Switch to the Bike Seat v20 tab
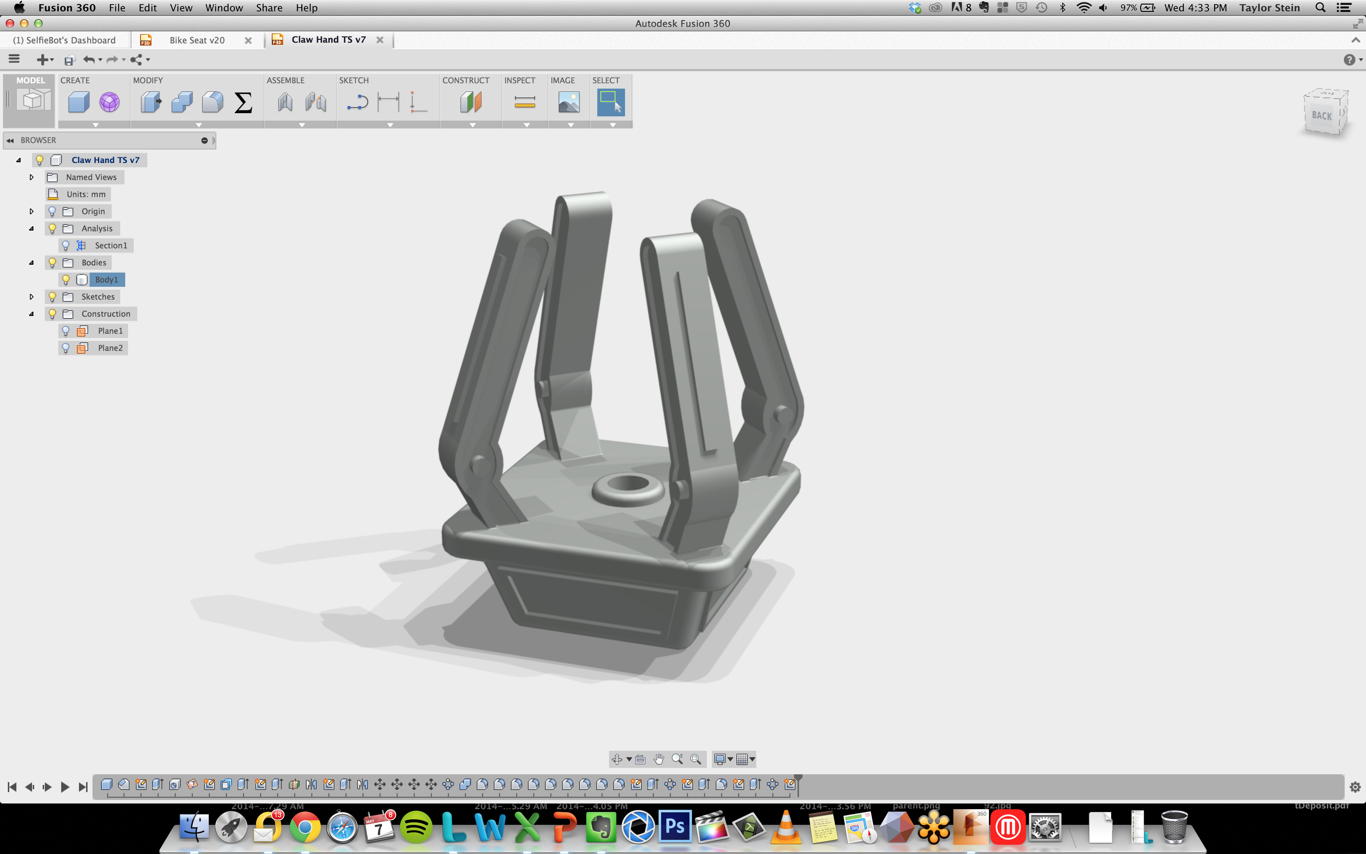1366x854 pixels. coord(196,40)
